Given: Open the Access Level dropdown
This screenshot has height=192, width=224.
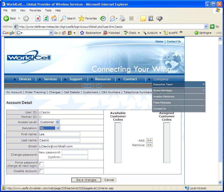Looking at the screenshot, I should [x=57, y=122].
